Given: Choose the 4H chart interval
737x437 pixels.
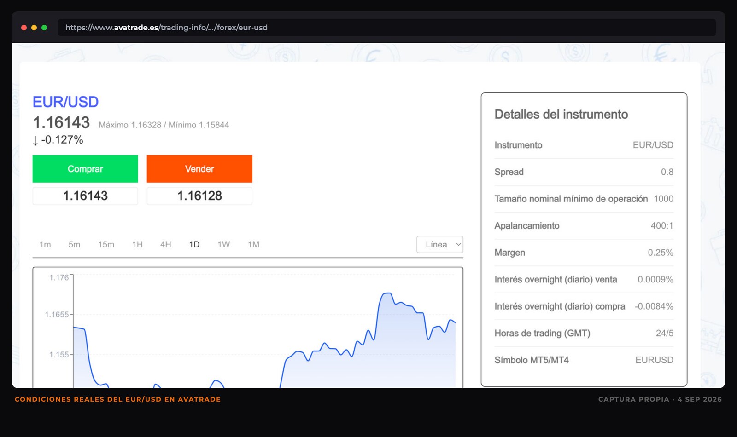Looking at the screenshot, I should [x=166, y=245].
